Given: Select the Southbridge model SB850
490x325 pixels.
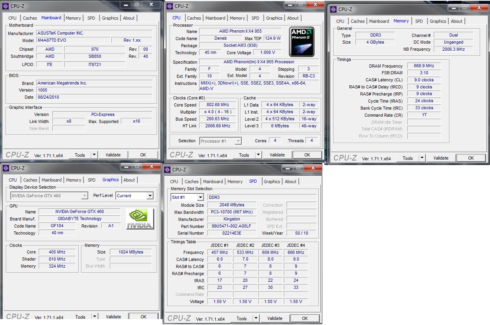Looking at the screenshot, I should pos(94,56).
